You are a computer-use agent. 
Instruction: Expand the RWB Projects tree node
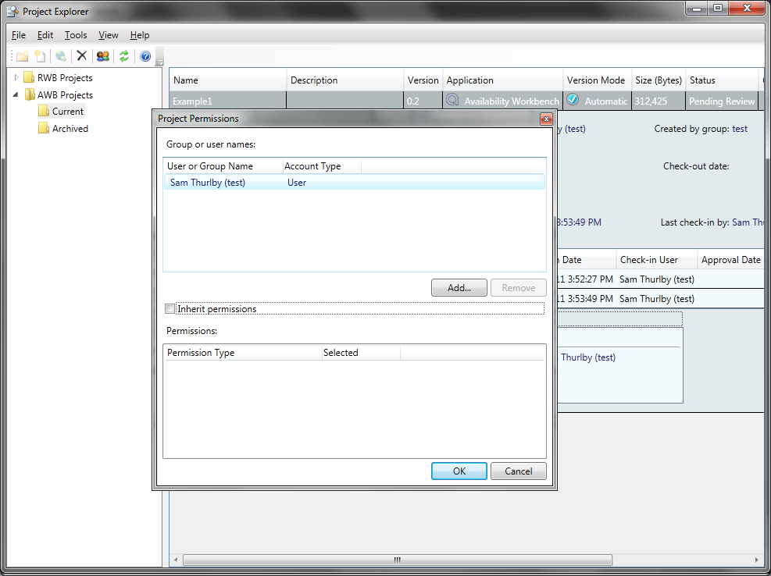[x=16, y=77]
